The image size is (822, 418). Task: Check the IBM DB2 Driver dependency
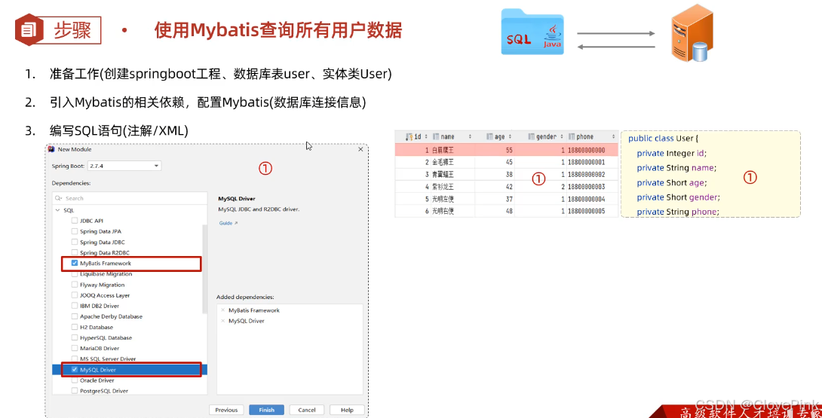coord(75,305)
